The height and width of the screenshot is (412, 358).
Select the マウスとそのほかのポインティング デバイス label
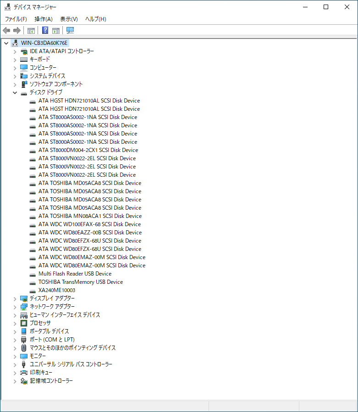click(x=72, y=348)
